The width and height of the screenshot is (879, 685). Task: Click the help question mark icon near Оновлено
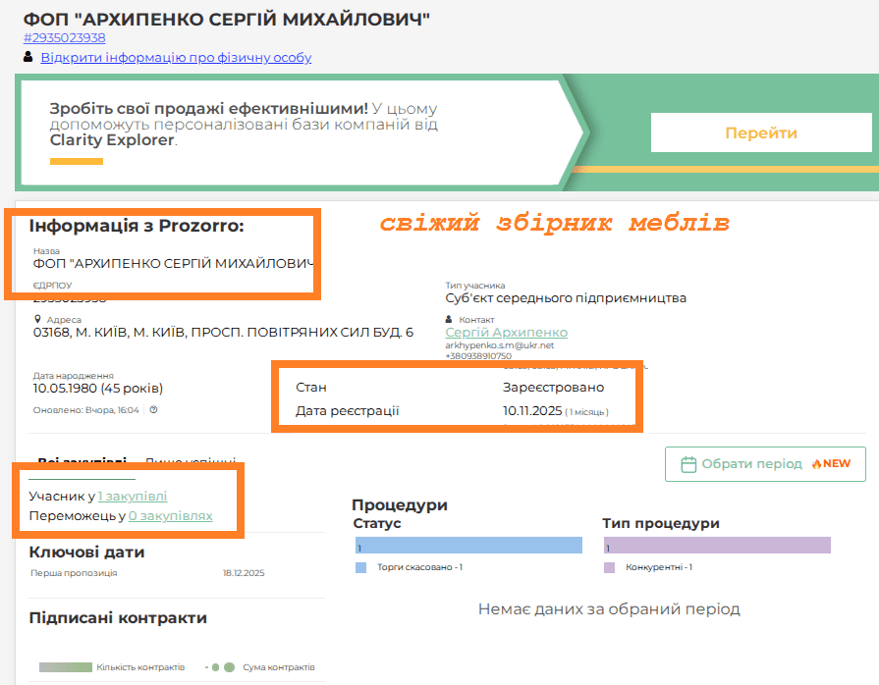[x=153, y=410]
